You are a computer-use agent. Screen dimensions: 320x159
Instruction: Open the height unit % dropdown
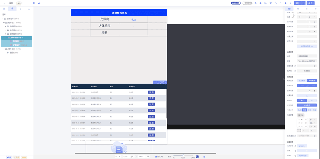pos(312,17)
